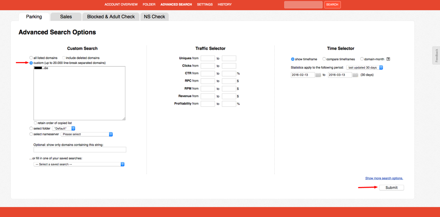Viewport: 440px width, 217px height.
Task: Go to Account Overview in top menu
Action: 121,5
